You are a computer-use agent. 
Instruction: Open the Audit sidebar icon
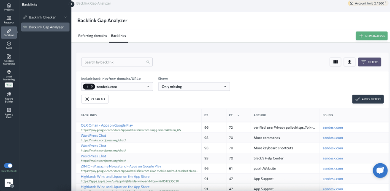coord(9,45)
